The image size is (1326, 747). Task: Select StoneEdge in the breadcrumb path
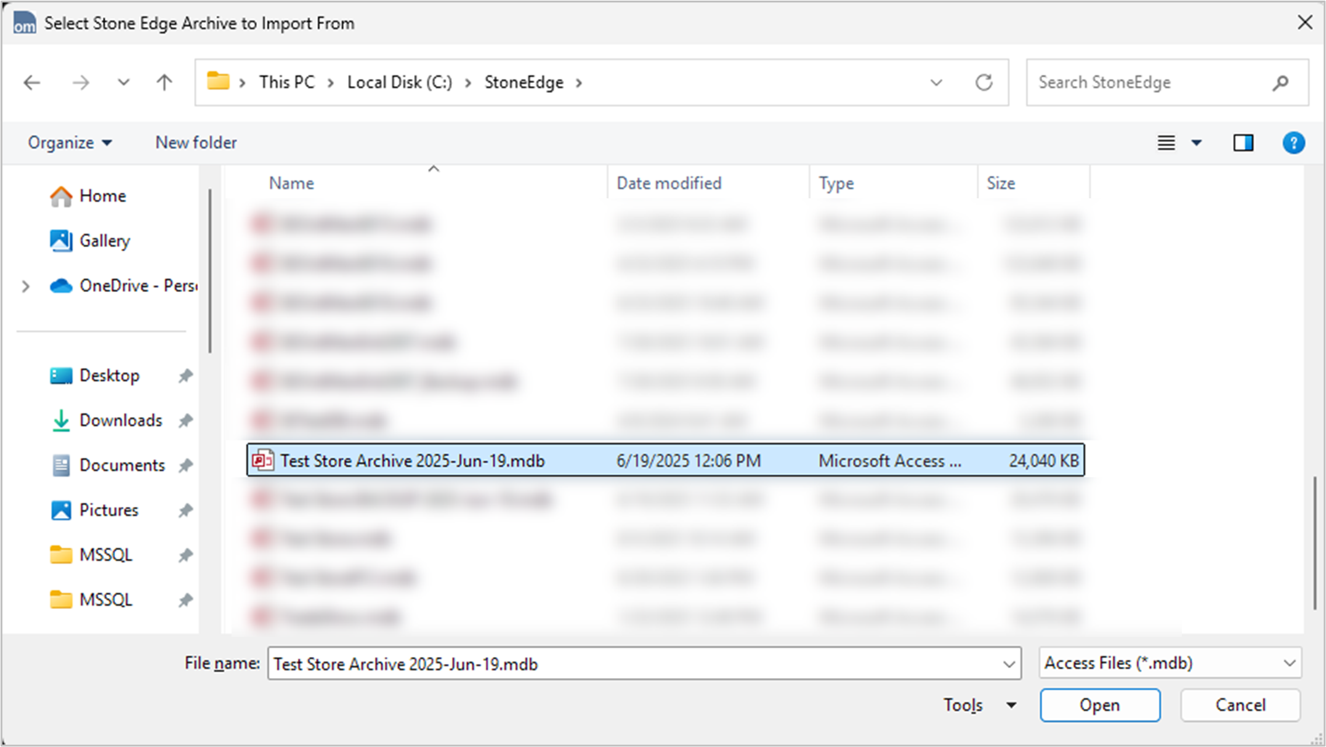click(524, 82)
